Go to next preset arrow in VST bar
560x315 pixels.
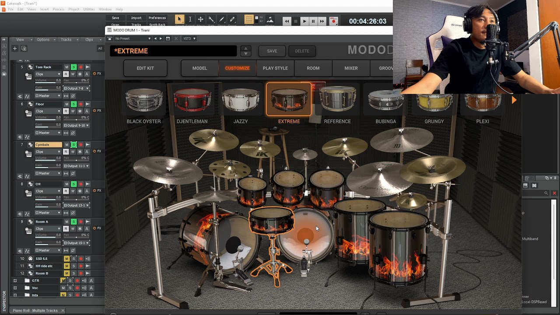(x=161, y=38)
